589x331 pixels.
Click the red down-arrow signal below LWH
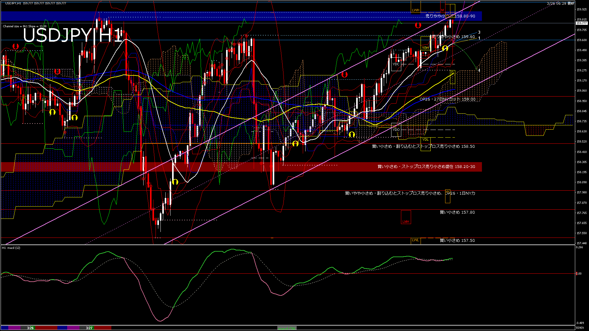point(418,25)
